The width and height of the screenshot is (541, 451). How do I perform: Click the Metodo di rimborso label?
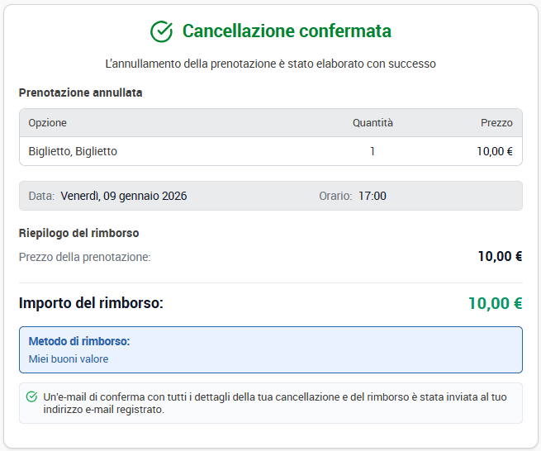pyautogui.click(x=79, y=341)
